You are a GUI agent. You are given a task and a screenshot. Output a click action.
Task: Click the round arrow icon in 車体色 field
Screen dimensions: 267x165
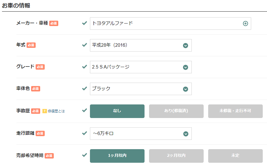coord(185,89)
